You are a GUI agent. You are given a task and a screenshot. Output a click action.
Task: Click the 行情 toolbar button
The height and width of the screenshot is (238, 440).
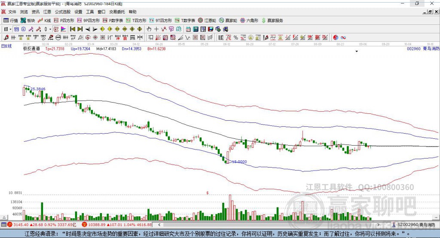11,21
